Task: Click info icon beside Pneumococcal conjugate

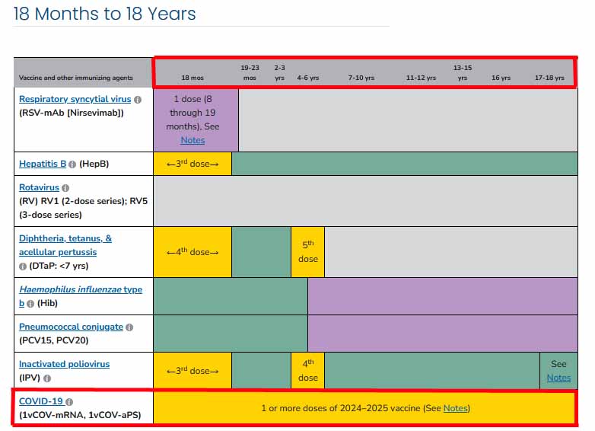Action: (x=129, y=327)
